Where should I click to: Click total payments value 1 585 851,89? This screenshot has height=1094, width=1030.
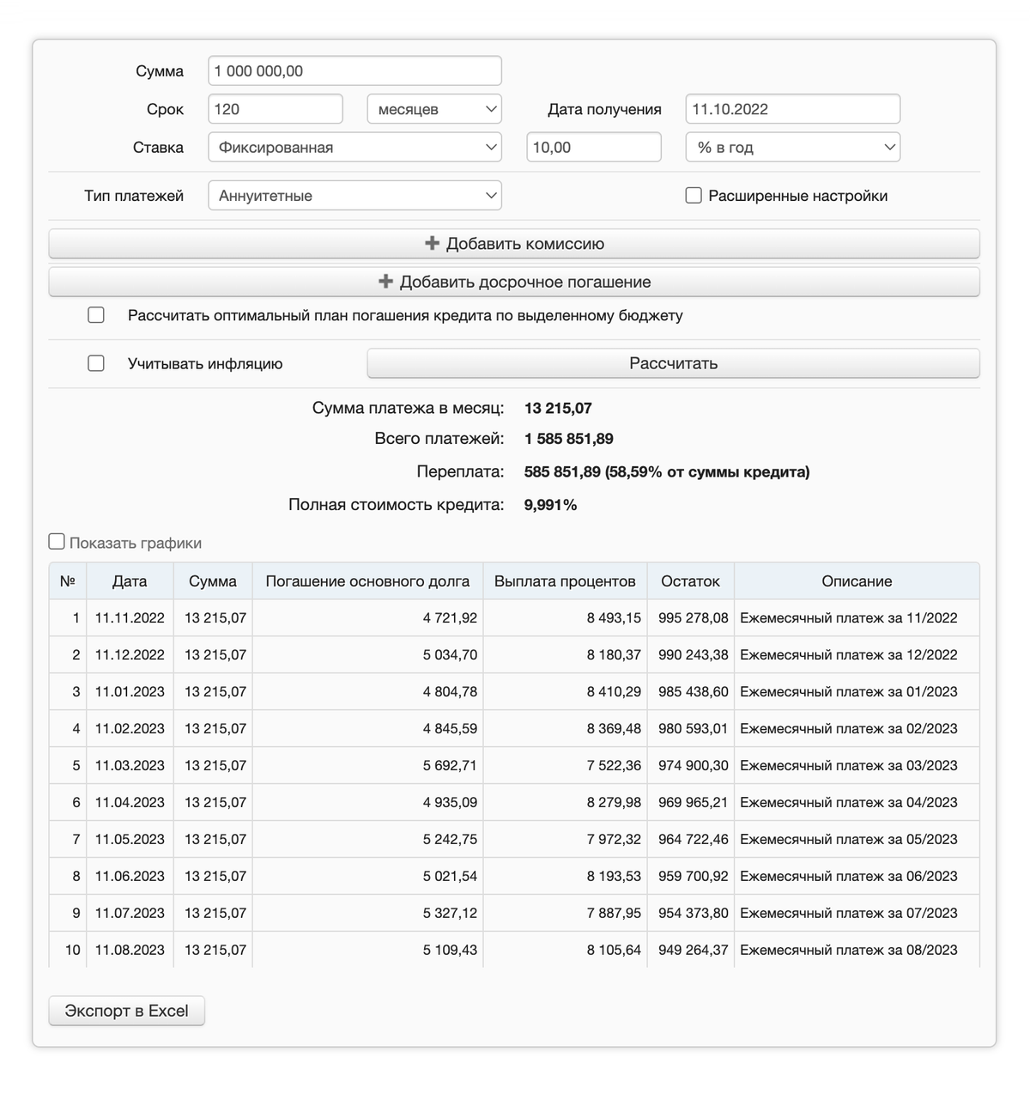coord(569,439)
